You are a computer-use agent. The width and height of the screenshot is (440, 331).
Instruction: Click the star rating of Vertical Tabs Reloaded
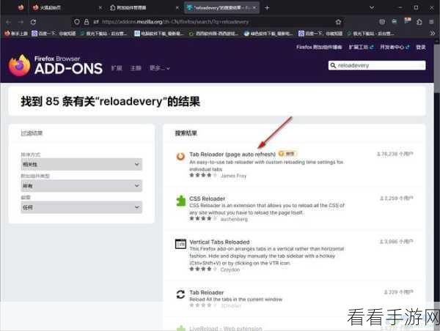tap(203, 269)
